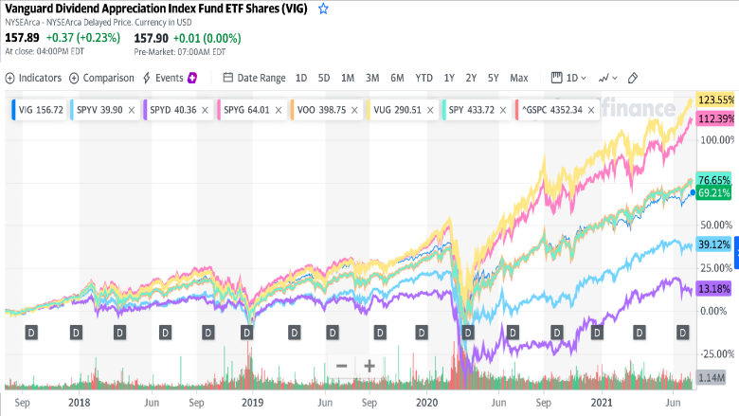This screenshot has width=739, height=416.
Task: Remove SPYG comparison with its X
Action: click(279, 110)
